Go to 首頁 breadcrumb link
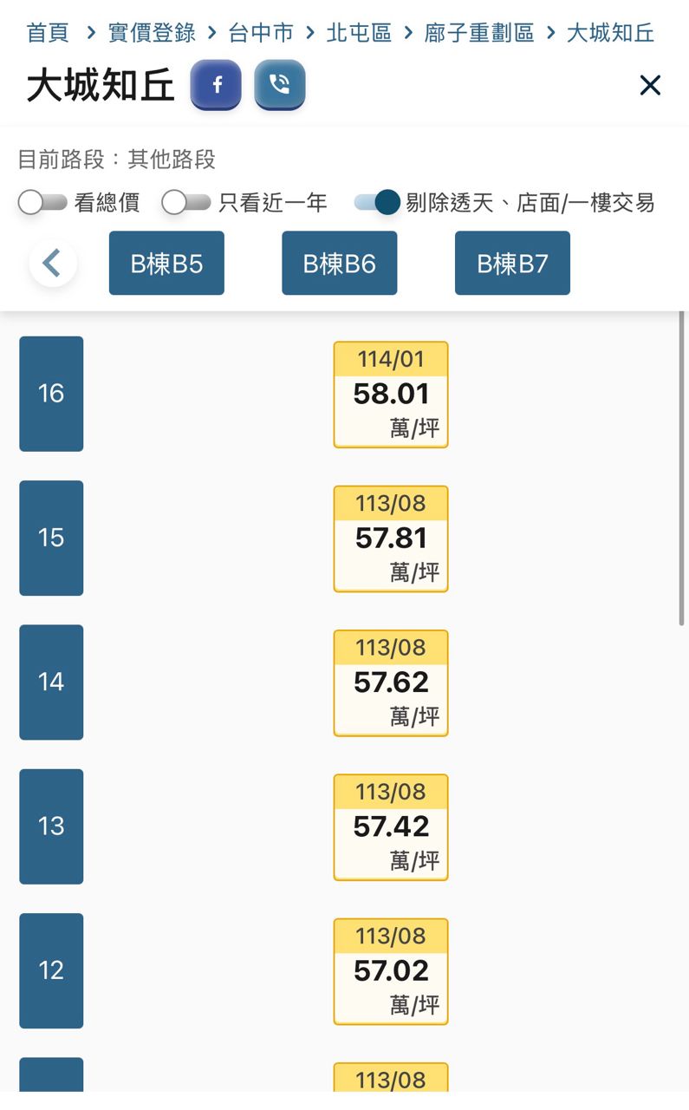Viewport: 689px width, 1110px height. click(48, 34)
